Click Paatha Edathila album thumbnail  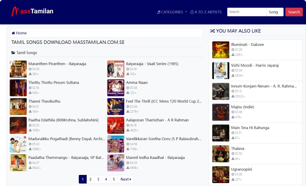coord(18,125)
